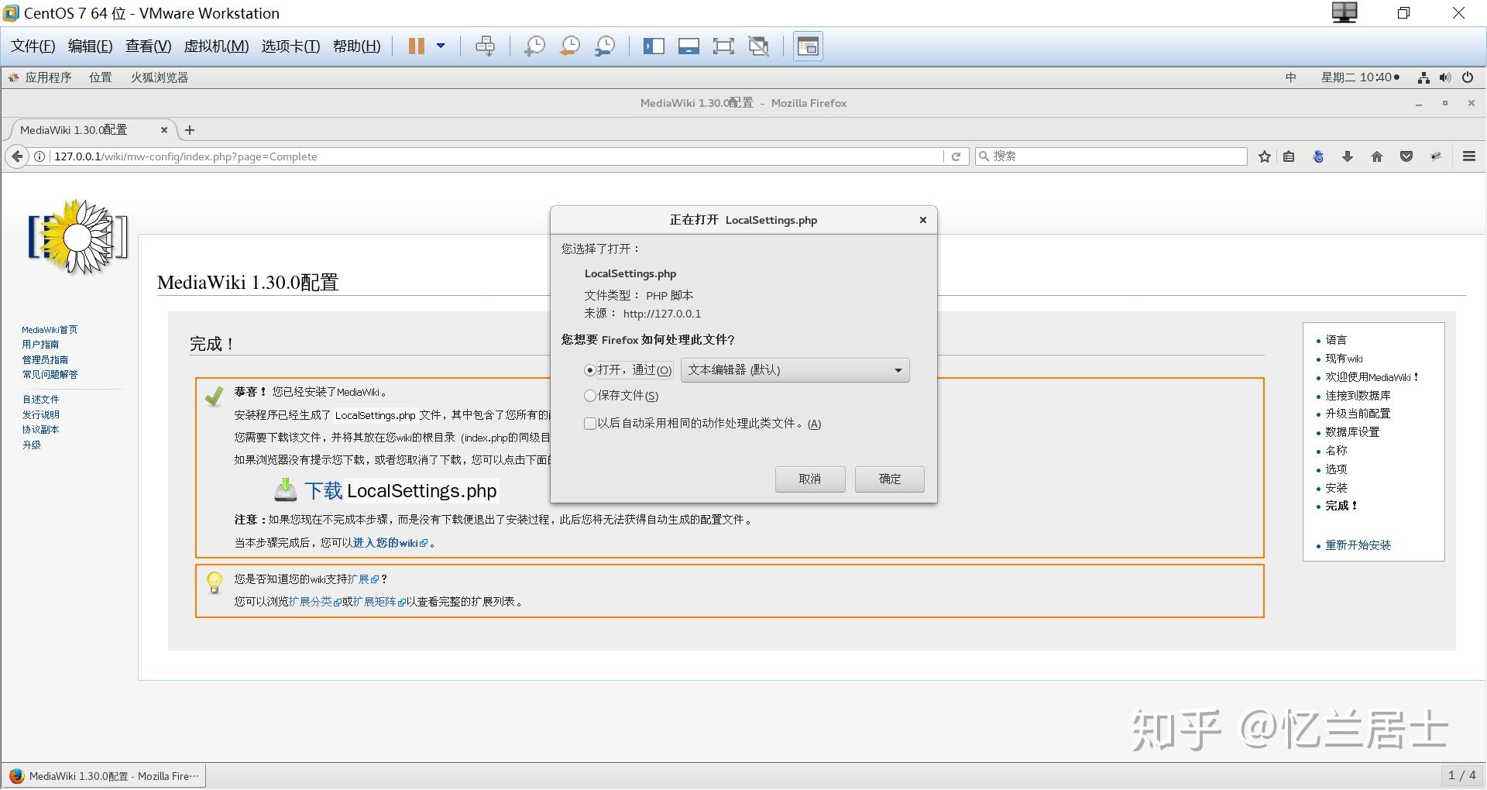The height and width of the screenshot is (790, 1487).
Task: Go to Firefox home page
Action: point(1377,156)
